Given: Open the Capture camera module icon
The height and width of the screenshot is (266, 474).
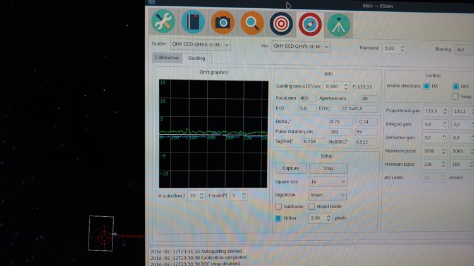Looking at the screenshot, I should tap(223, 23).
